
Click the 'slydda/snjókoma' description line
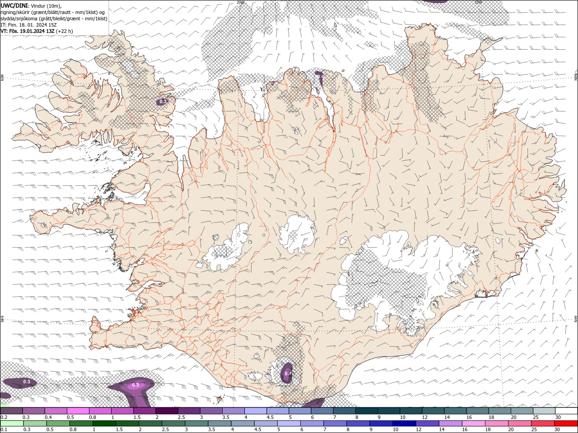pos(54,18)
